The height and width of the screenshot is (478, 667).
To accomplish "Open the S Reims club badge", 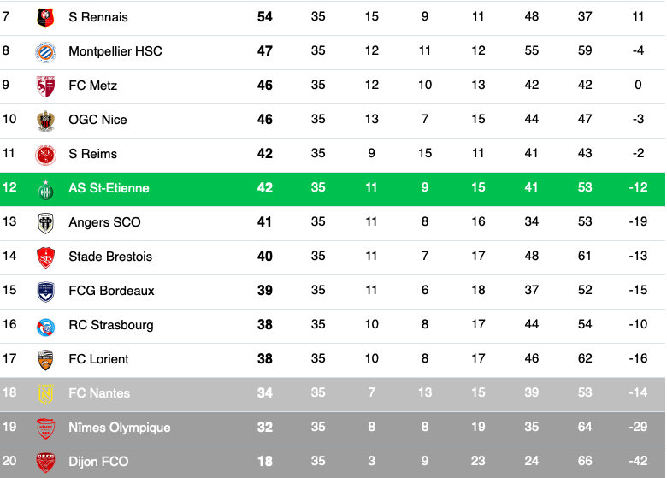I will [45, 155].
